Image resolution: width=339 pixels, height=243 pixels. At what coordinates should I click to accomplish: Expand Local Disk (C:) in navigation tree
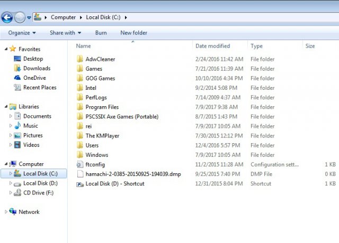11,173
